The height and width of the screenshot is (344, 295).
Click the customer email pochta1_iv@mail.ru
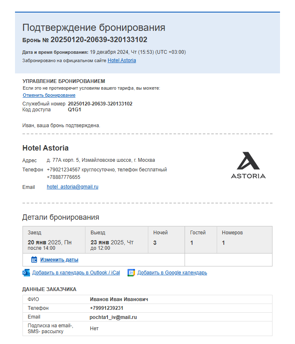tap(113, 317)
